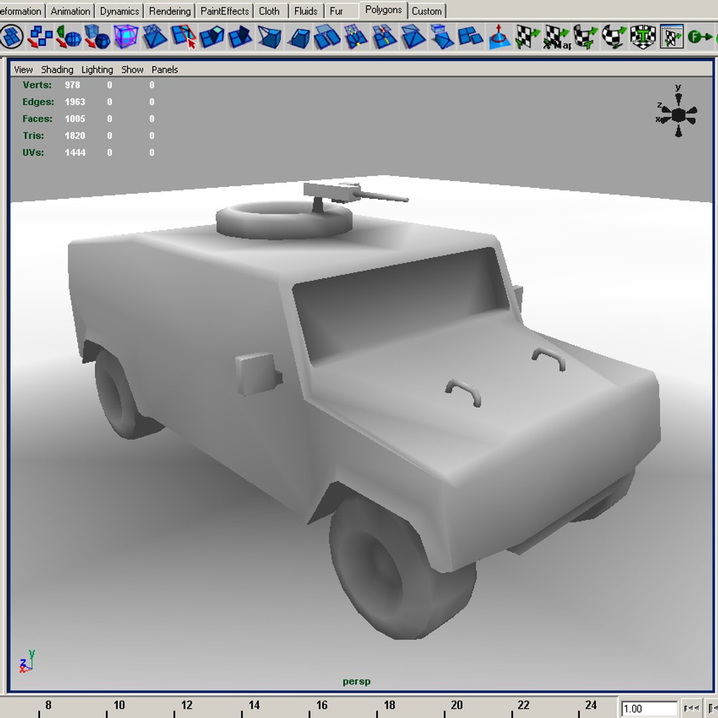This screenshot has width=718, height=718.
Task: Click the step back playback button
Action: pos(712,709)
